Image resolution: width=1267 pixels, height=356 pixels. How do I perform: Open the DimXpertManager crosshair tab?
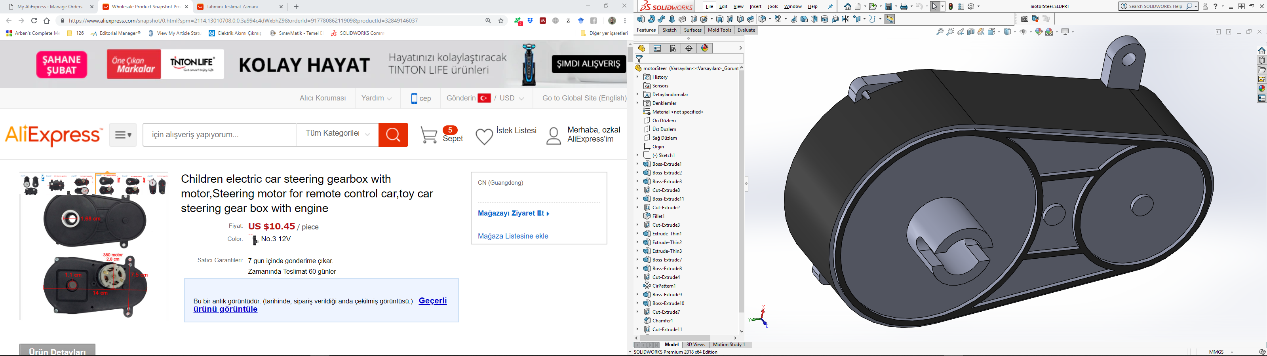tap(689, 48)
